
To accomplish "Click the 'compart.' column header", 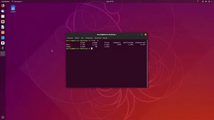I will click(x=117, y=43).
